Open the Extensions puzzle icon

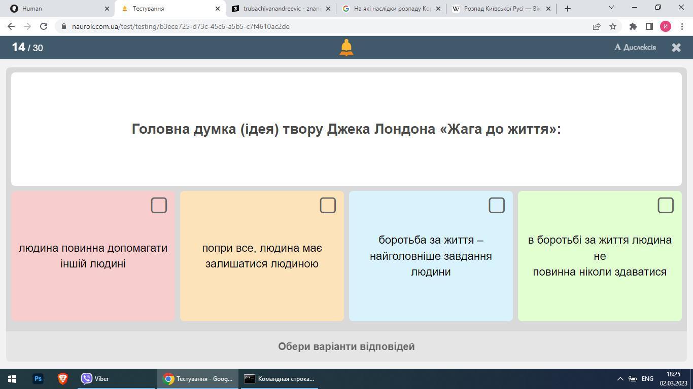pos(633,26)
